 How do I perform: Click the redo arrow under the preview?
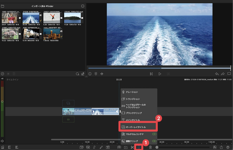click(x=223, y=74)
